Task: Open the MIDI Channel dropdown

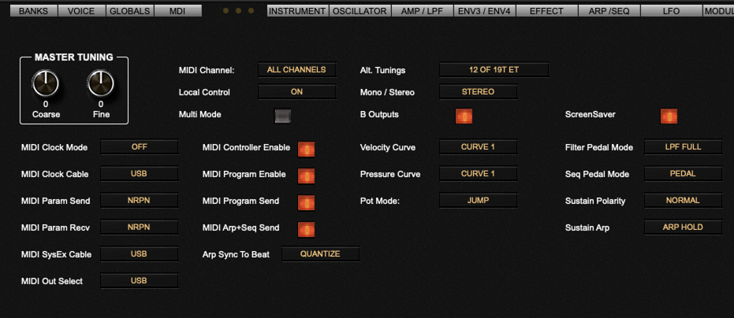Action: tap(296, 70)
